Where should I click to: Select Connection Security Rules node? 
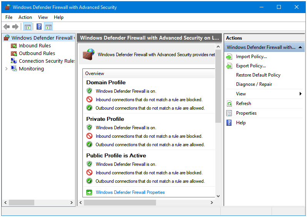coord(47,61)
